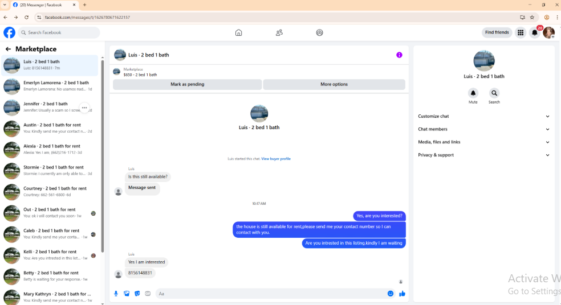Open the Courtney conversation

click(x=50, y=191)
